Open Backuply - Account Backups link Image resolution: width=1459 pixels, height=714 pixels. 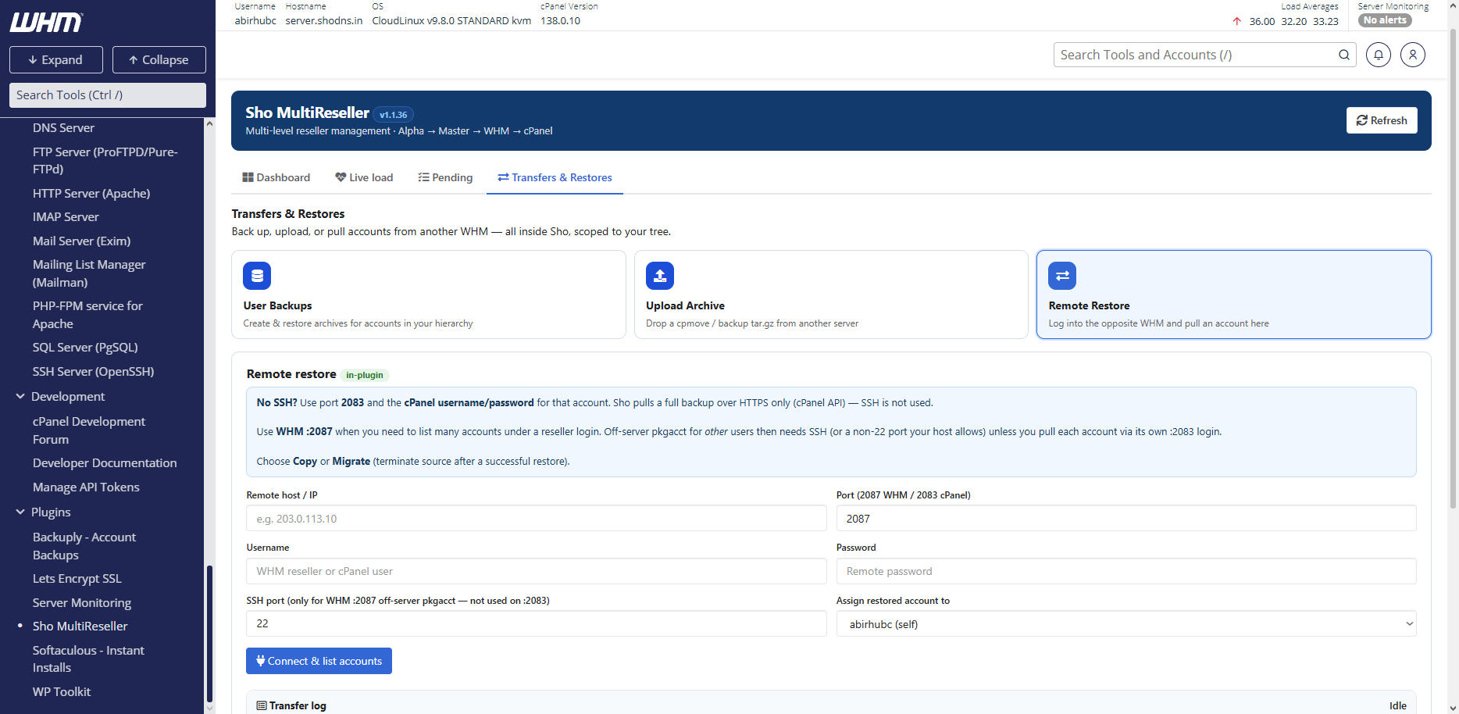(84, 546)
